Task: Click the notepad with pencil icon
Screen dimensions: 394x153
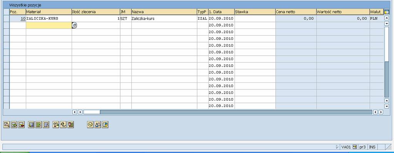Action: point(105,125)
